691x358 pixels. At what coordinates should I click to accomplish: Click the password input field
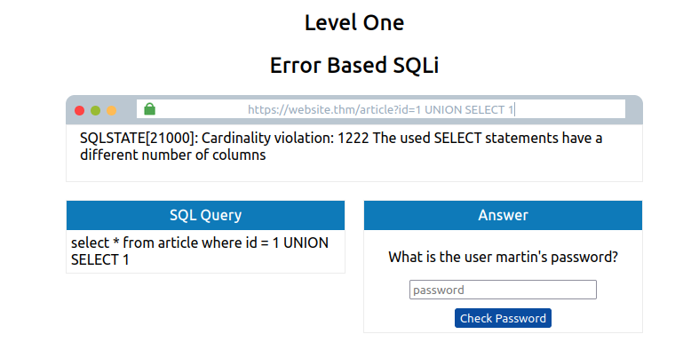[x=503, y=290]
